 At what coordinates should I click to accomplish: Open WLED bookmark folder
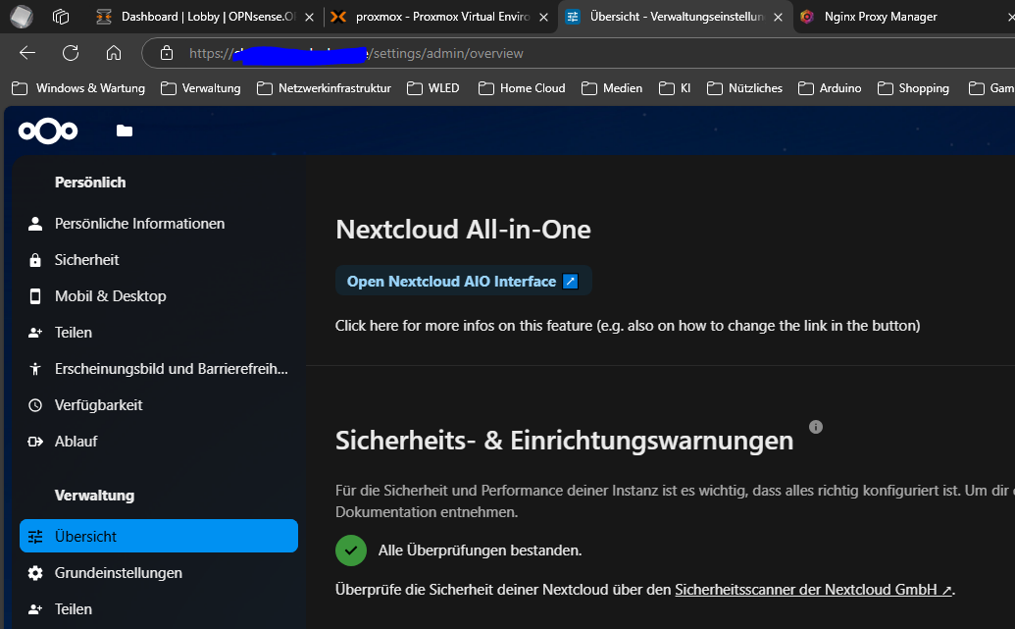[x=433, y=88]
